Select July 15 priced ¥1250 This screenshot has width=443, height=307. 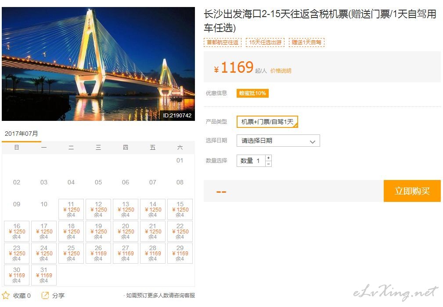(x=180, y=209)
